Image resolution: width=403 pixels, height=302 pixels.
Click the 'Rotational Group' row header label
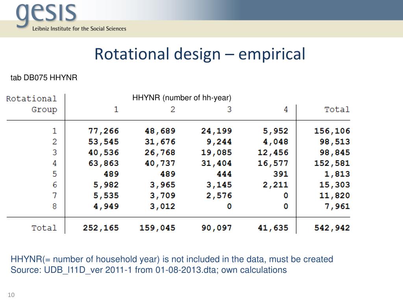tap(31, 104)
